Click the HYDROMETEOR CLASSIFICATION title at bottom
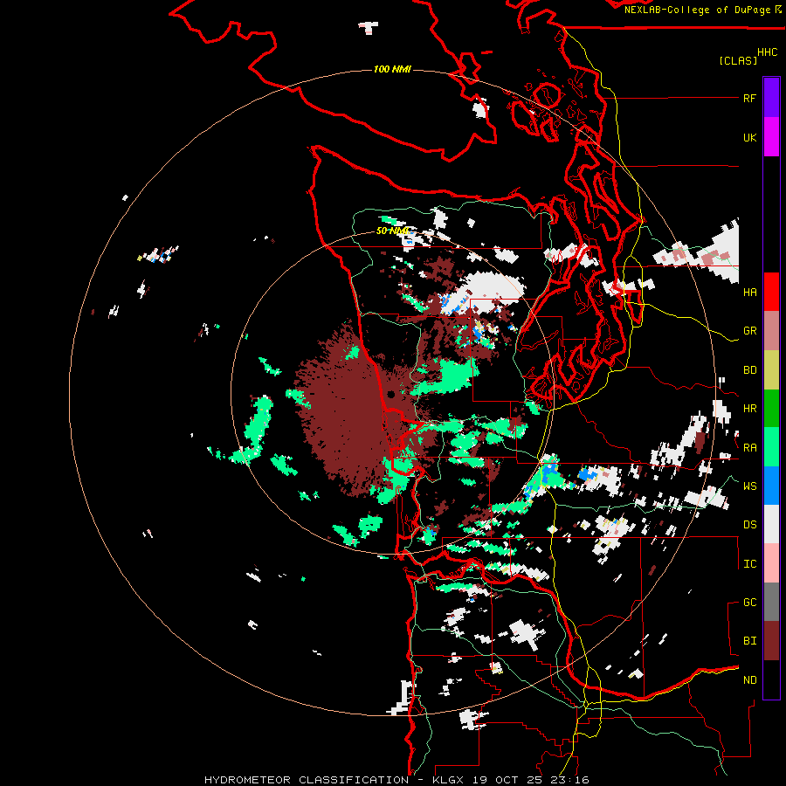 pyautogui.click(x=307, y=780)
